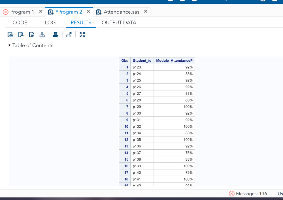Click student id p125 cell
Screen dimensions: 283x200
142,80
